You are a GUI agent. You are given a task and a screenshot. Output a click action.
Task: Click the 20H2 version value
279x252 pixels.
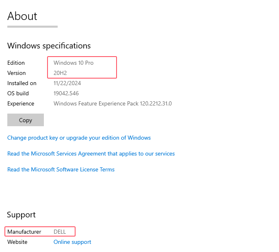pyautogui.click(x=60, y=73)
